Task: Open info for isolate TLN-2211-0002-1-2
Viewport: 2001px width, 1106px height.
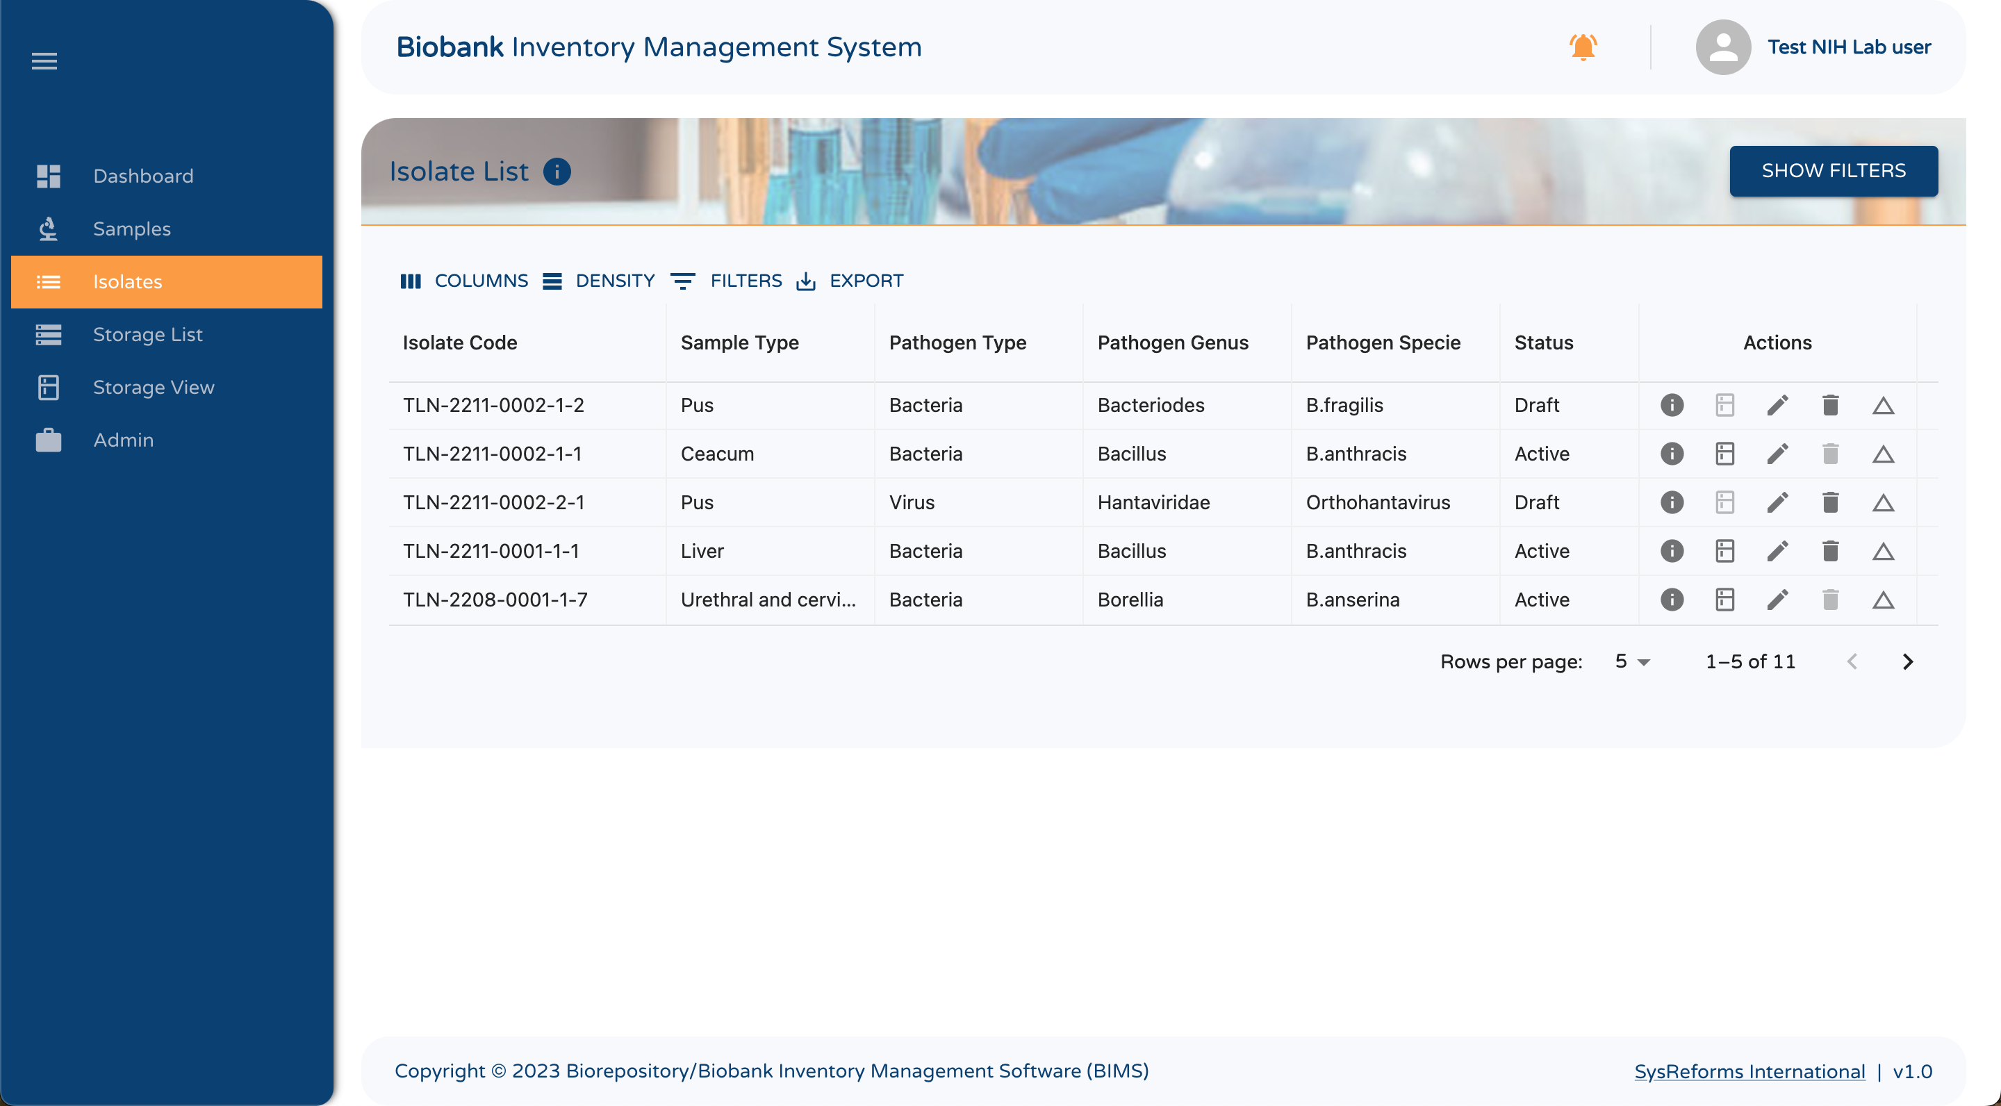Action: (1672, 404)
